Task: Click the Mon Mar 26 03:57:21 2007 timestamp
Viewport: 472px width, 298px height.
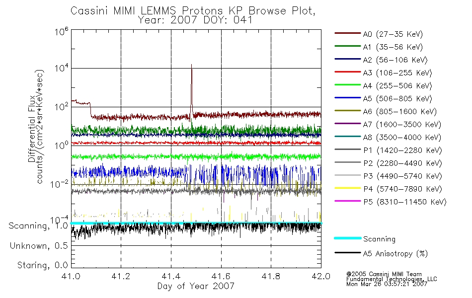Action: coord(387,284)
